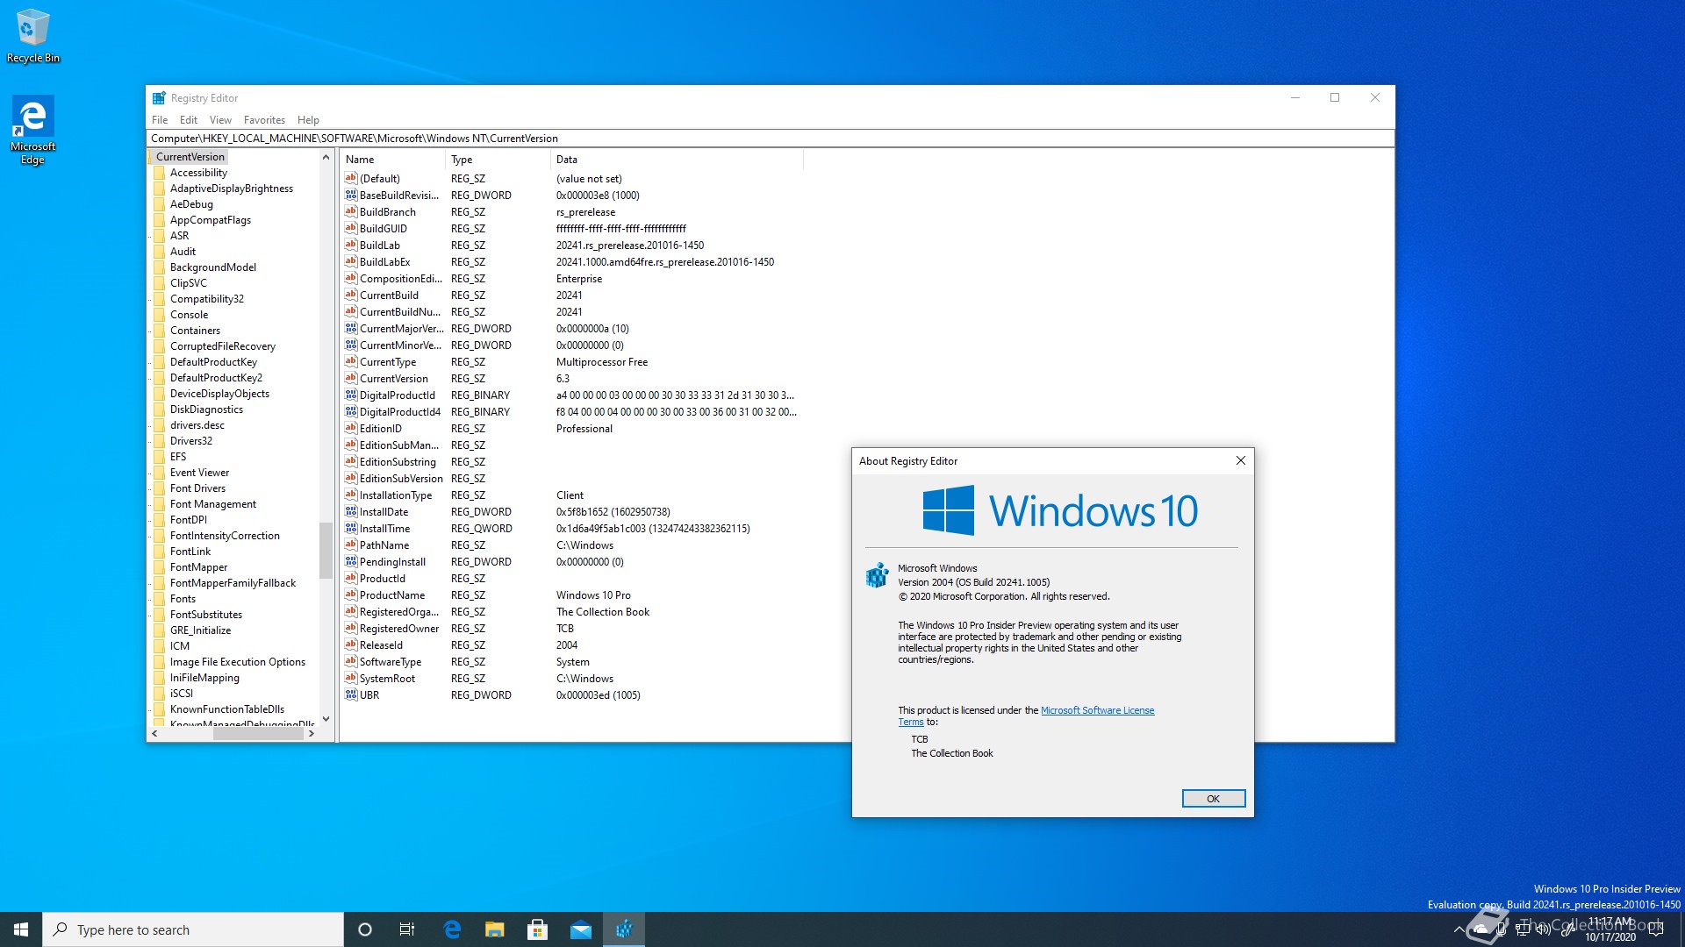Click the Console folder icon in tree

[160, 315]
